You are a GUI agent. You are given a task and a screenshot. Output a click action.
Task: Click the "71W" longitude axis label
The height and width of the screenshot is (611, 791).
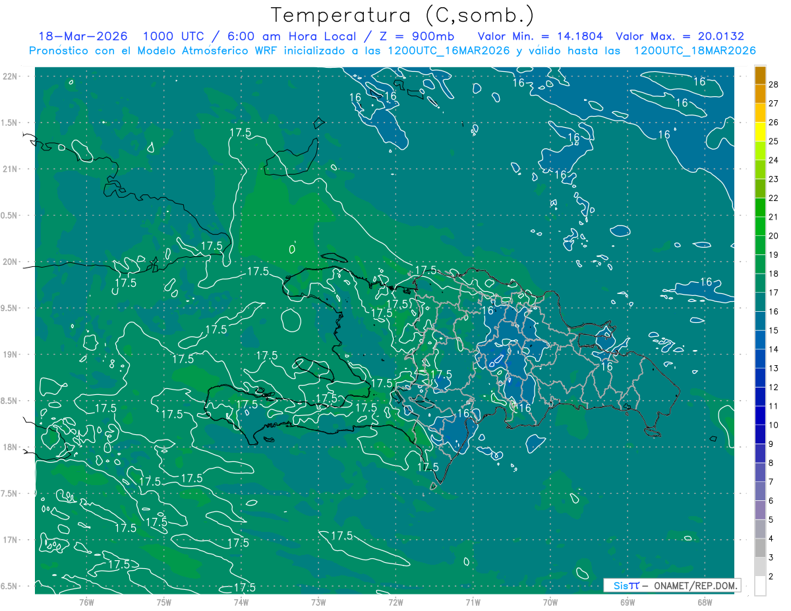pyautogui.click(x=473, y=602)
